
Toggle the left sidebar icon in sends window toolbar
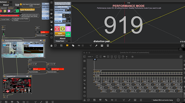point(85,57)
